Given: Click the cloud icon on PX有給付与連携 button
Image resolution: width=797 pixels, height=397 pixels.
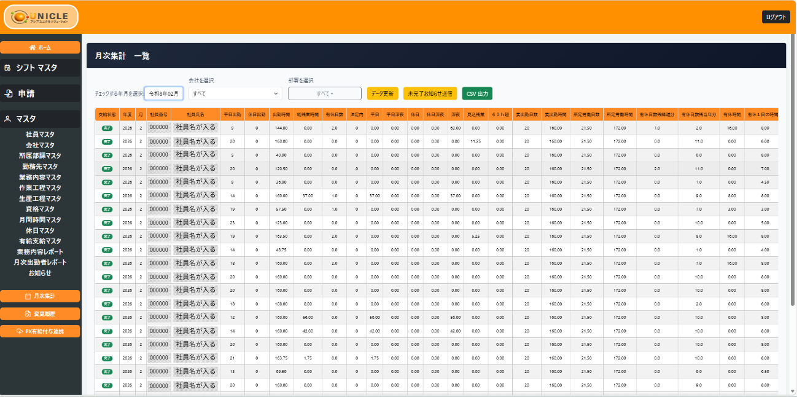Looking at the screenshot, I should pos(20,331).
